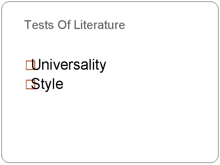This screenshot has height=165, width=220.
Task: Select the square bullet marker beside Style
Action: click(31, 84)
